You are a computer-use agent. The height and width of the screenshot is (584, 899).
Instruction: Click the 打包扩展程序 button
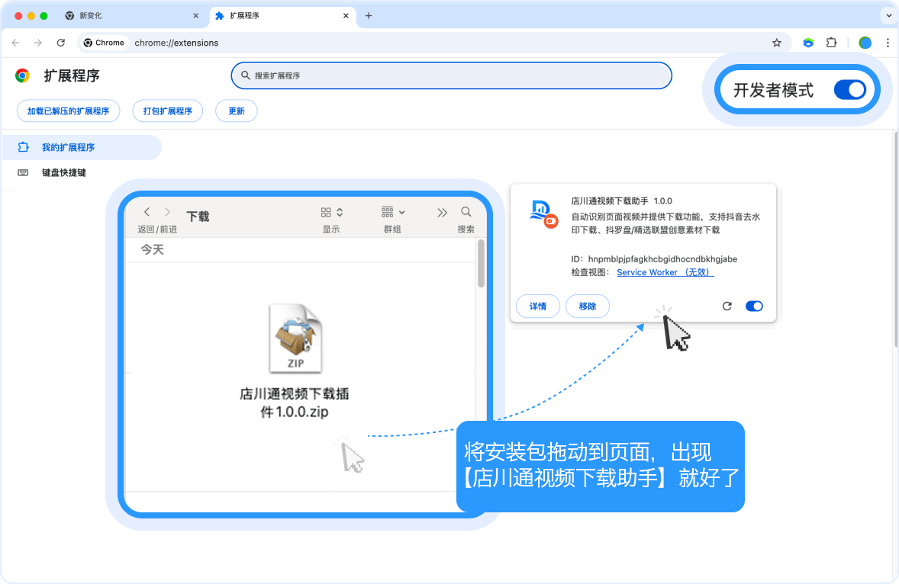coord(167,111)
